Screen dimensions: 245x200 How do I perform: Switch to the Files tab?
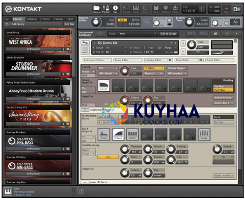7,19
